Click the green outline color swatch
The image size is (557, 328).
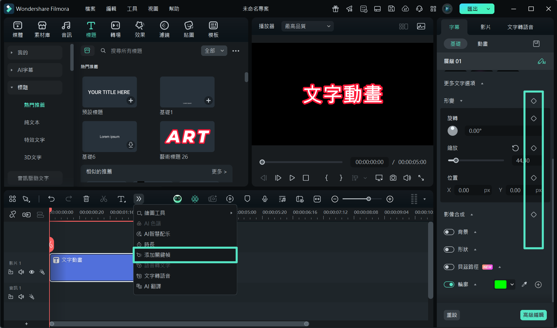pyautogui.click(x=500, y=284)
